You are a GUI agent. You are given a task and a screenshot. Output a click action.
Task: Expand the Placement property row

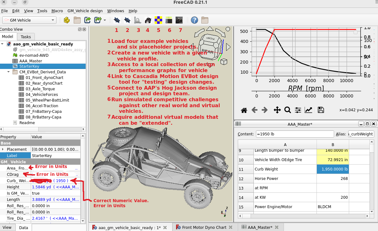3,150
